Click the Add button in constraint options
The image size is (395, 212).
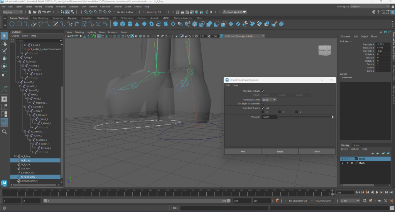click(243, 151)
